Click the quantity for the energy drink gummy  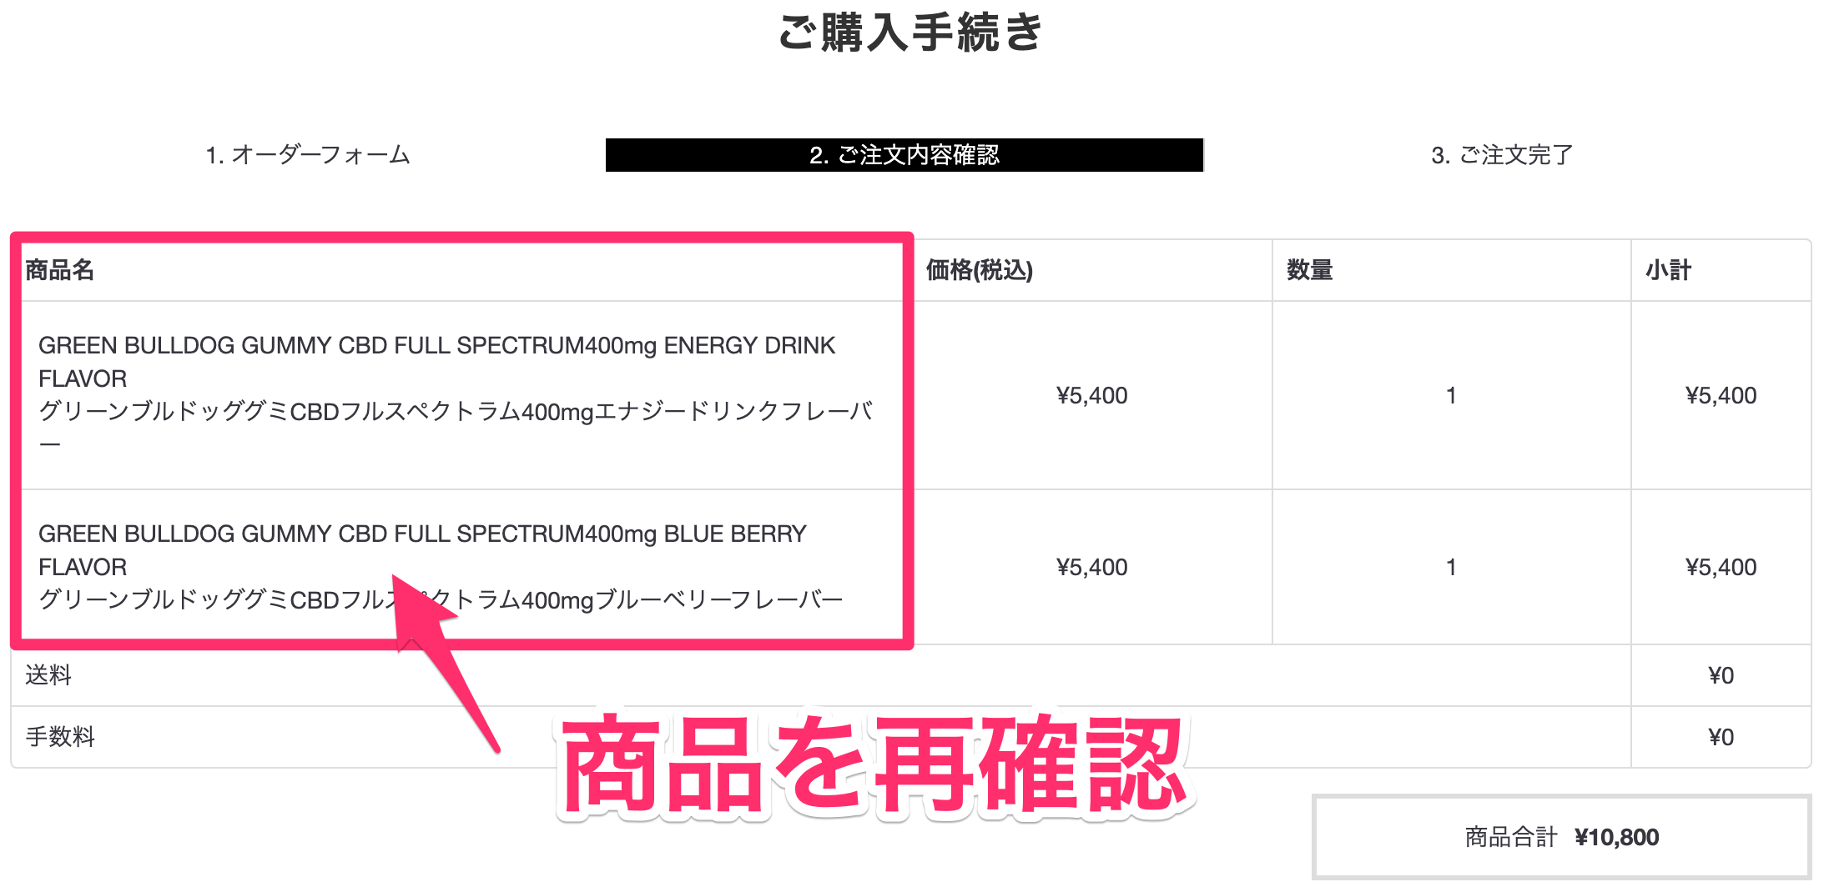pos(1451,396)
